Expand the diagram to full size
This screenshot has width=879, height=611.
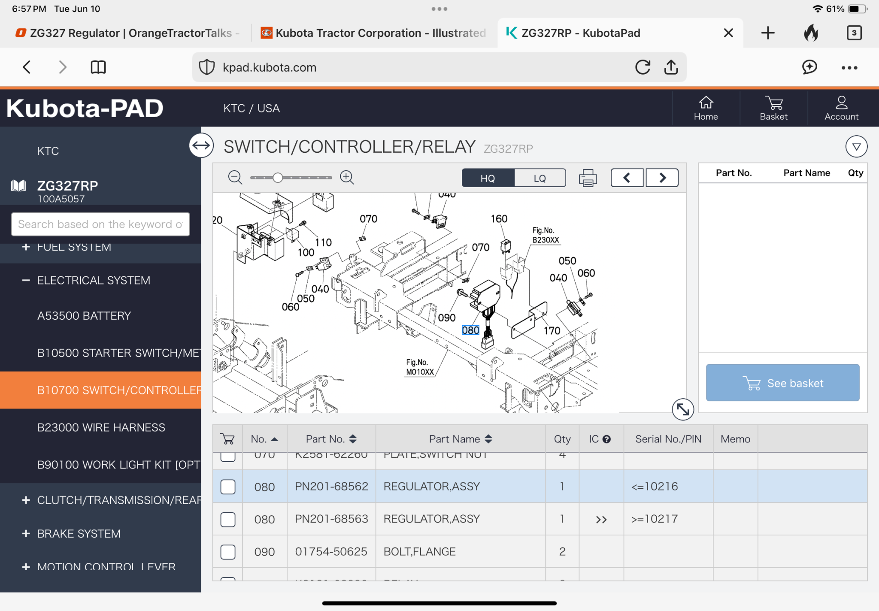coord(683,409)
